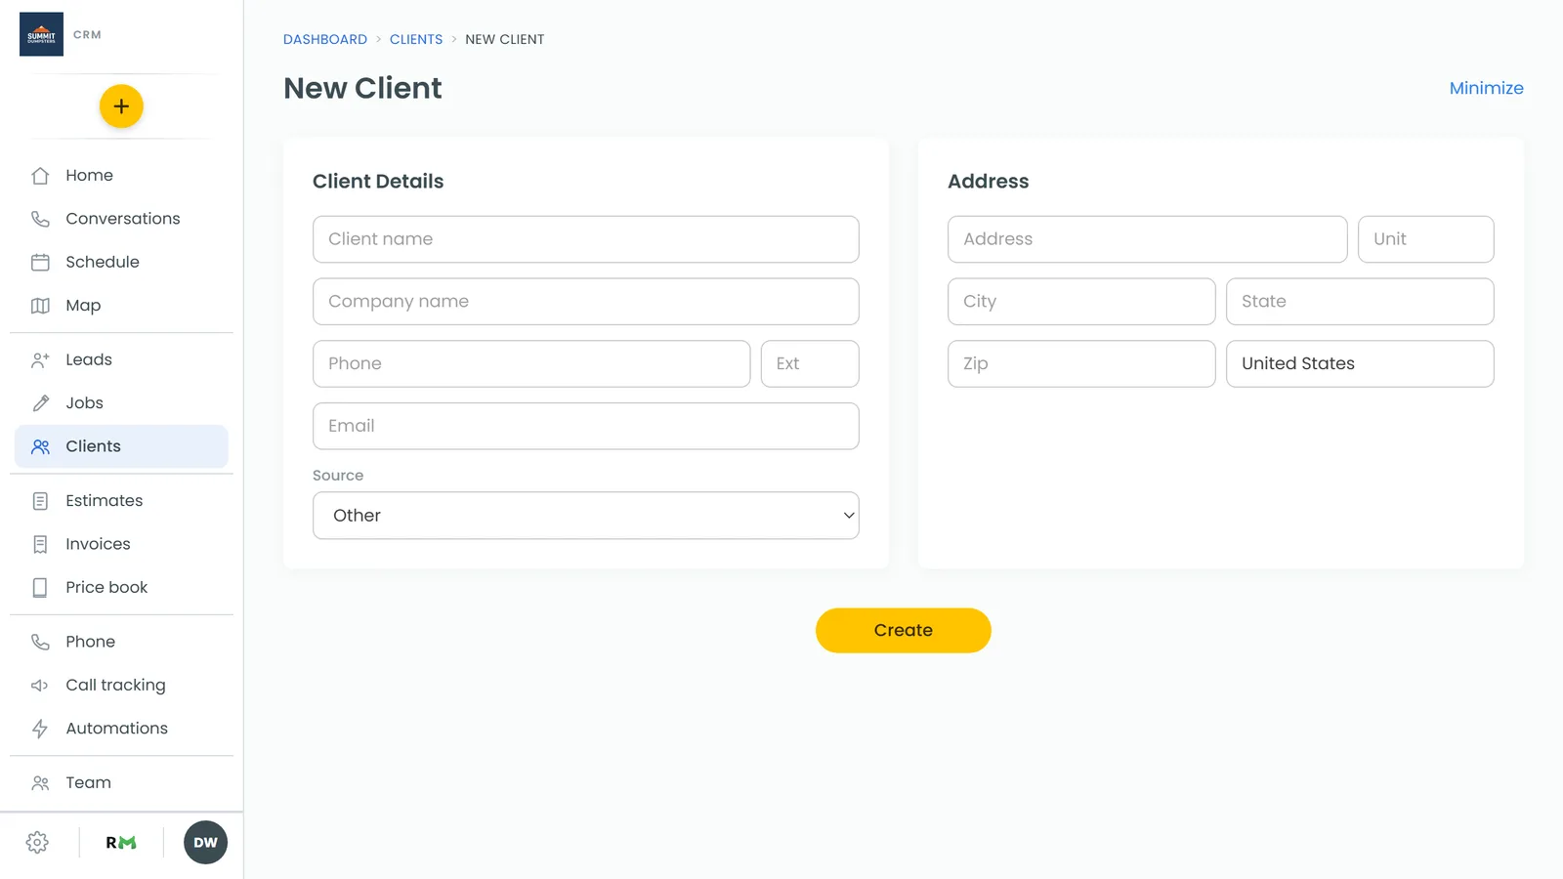Click the Unit input field
Screen dimensions: 1563x879
point(1426,239)
